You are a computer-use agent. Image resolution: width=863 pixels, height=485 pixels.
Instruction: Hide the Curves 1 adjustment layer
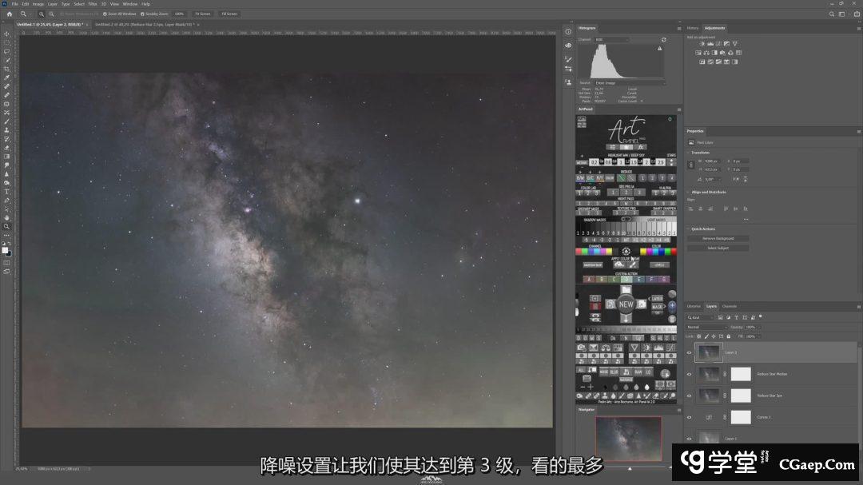[690, 417]
